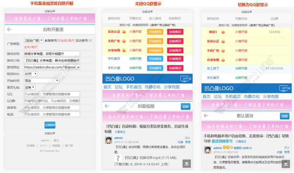Click 标准版 link in left phone footer
The width and height of the screenshot is (294, 173).
(31, 146)
